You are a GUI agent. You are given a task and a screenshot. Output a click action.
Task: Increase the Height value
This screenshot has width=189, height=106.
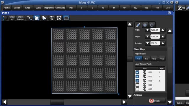point(163,37)
